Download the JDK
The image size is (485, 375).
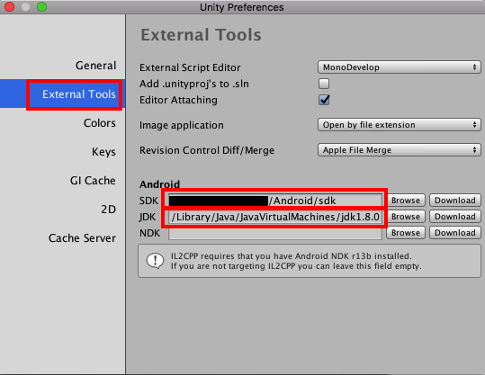pyautogui.click(x=455, y=217)
